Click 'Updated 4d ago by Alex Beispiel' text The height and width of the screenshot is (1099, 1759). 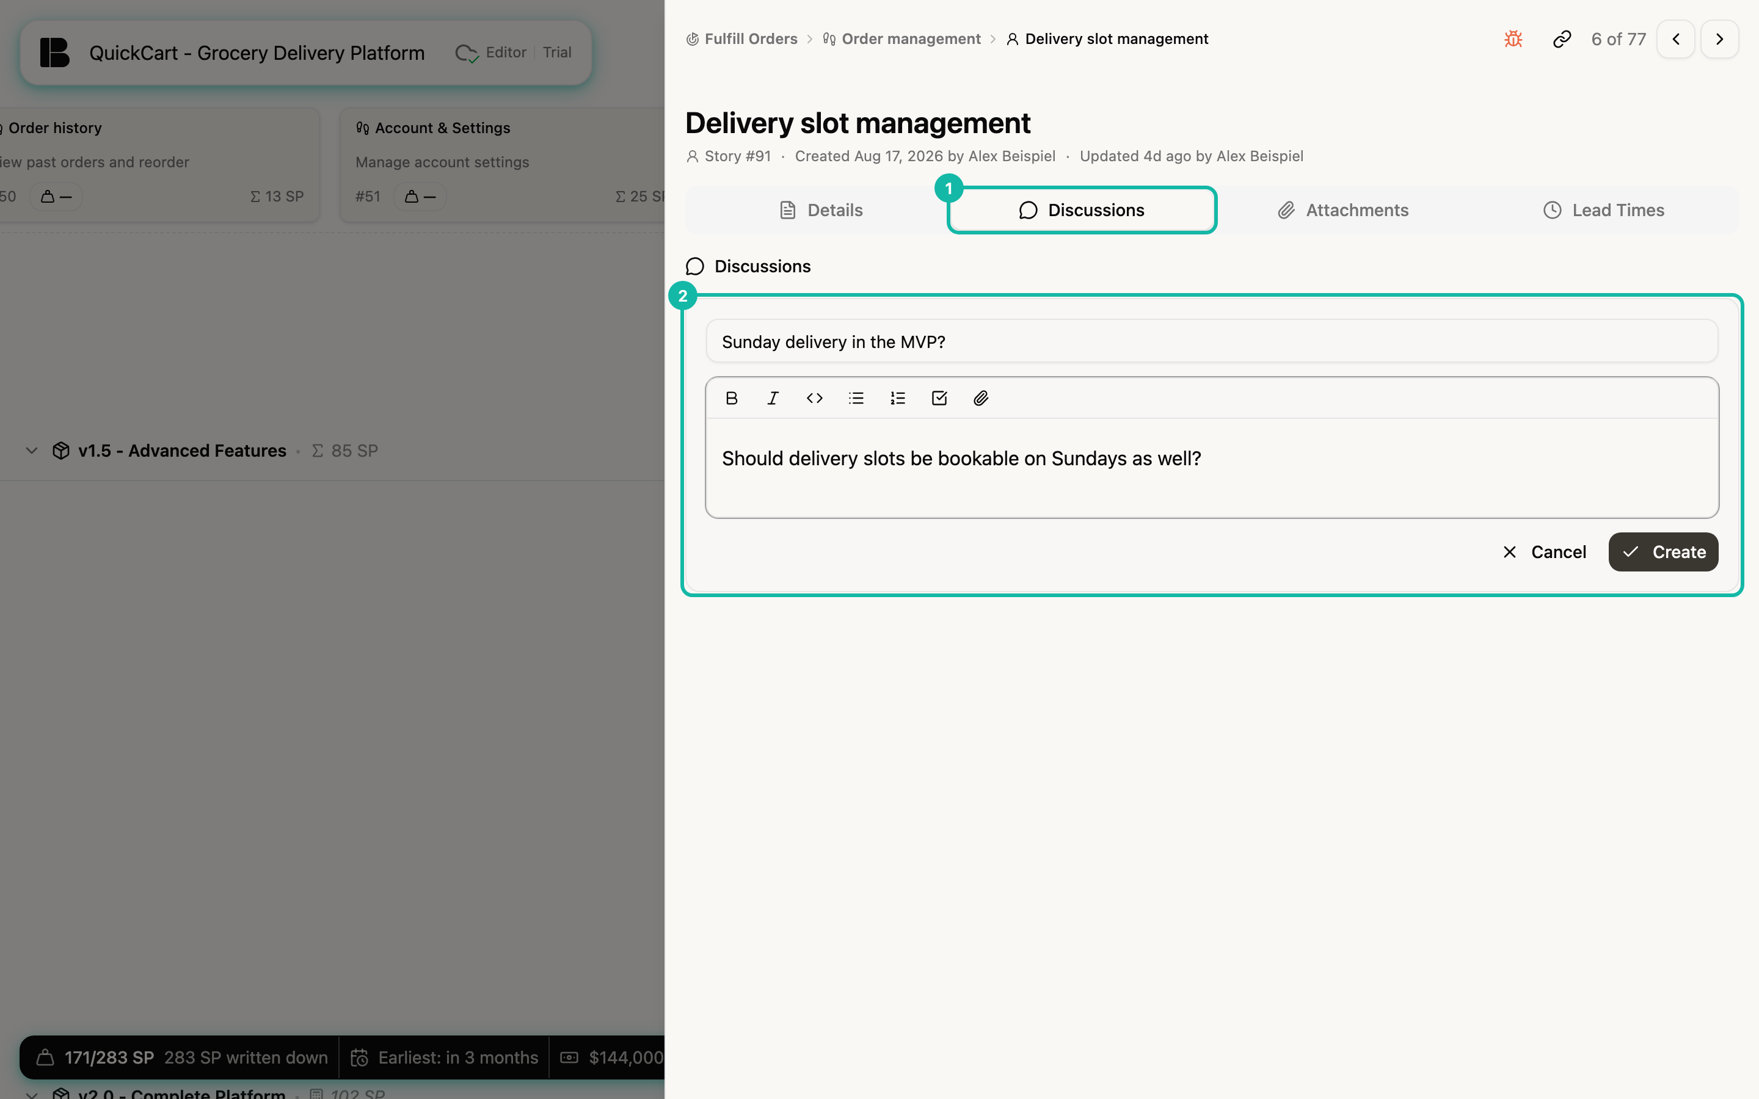[x=1192, y=156]
